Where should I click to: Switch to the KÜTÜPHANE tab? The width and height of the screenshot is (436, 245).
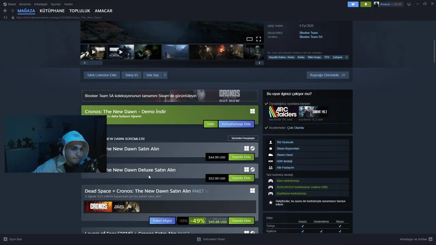tap(52, 11)
